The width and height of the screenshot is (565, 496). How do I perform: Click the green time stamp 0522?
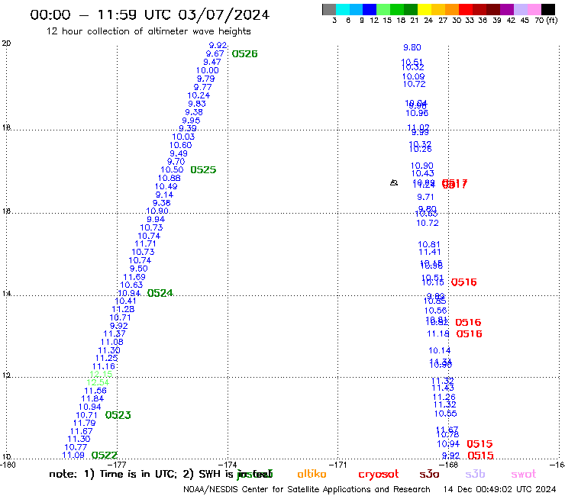coord(104,456)
